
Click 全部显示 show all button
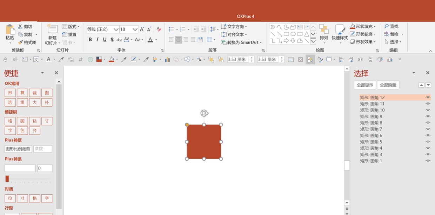(x=365, y=85)
